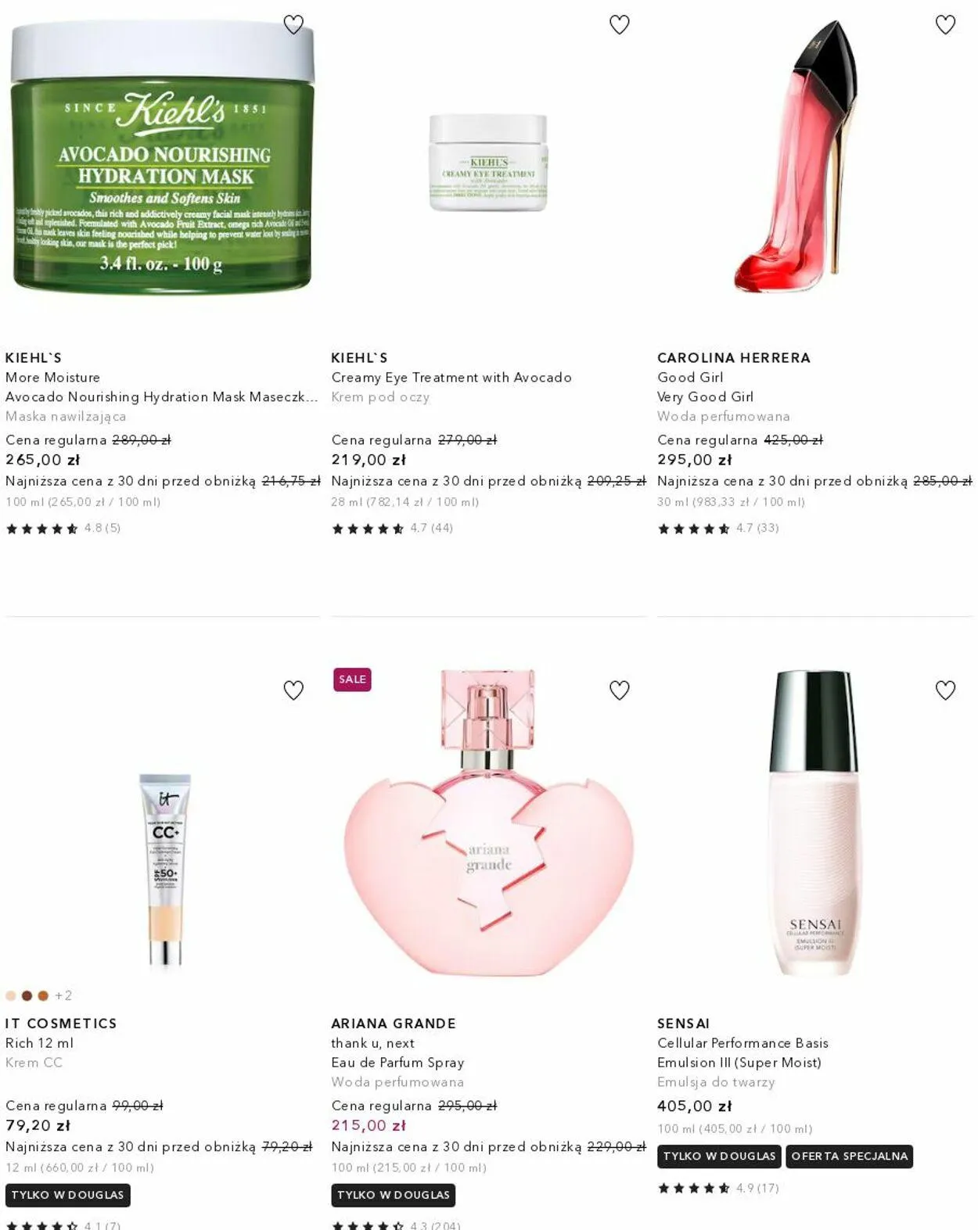This screenshot has height=1230, width=978.
Task: Open the CAROLINA HERRERA brand link
Action: click(734, 358)
